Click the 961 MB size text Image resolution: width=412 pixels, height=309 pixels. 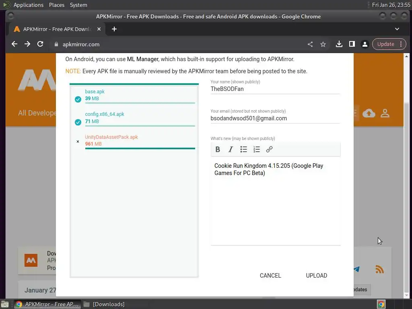pyautogui.click(x=93, y=144)
